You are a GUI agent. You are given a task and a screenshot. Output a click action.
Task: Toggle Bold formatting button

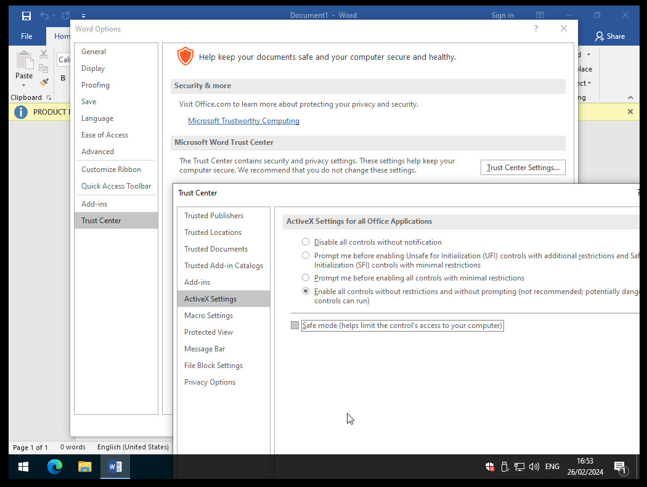tap(63, 78)
